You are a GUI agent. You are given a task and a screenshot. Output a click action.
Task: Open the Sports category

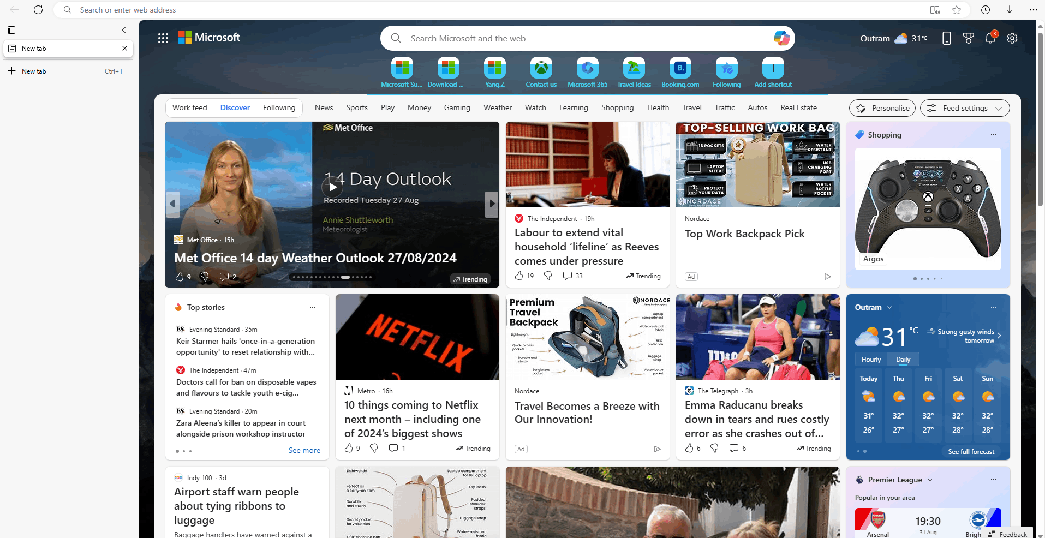coord(357,107)
